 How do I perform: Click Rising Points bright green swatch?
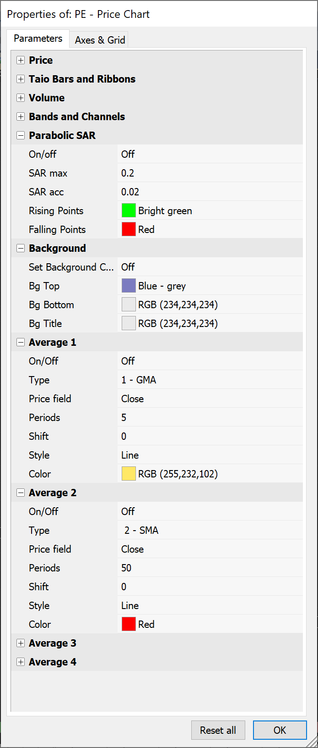(x=129, y=211)
